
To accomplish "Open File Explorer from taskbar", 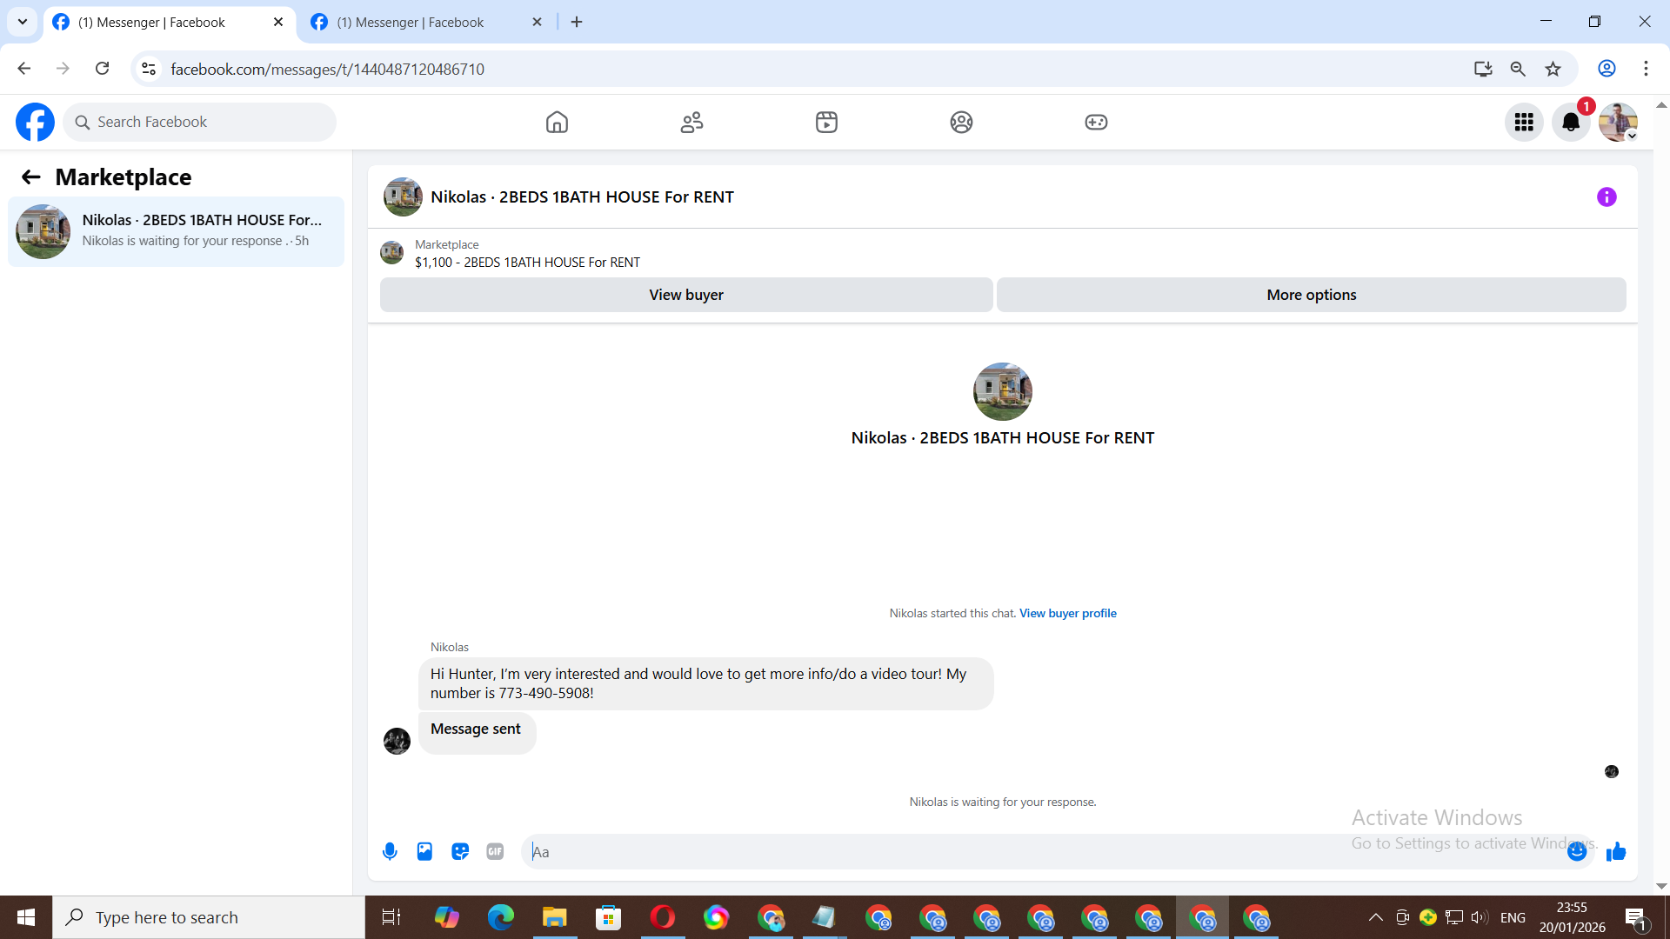I will (x=554, y=917).
